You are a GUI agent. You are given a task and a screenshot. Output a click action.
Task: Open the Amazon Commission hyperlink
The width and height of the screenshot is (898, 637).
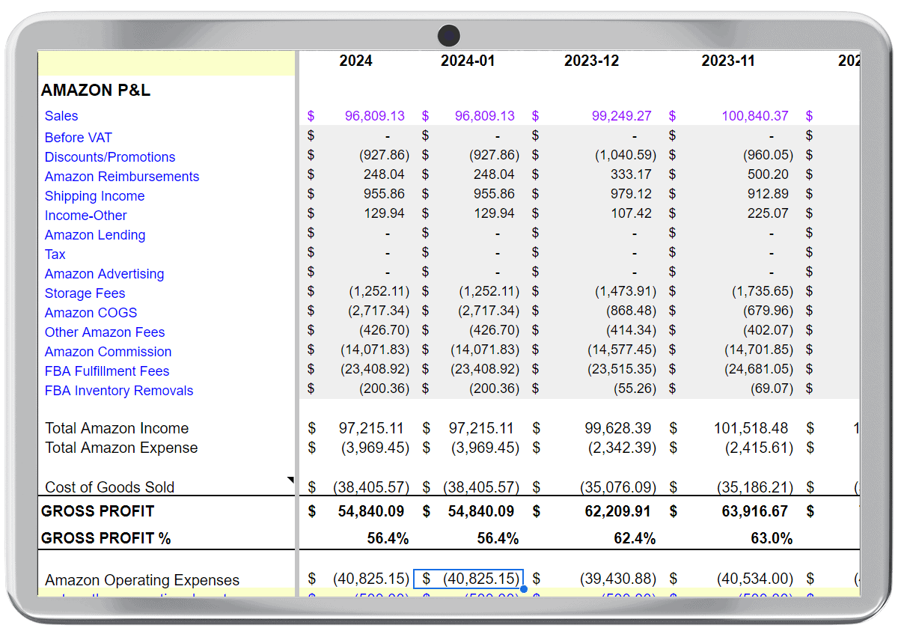click(x=108, y=352)
